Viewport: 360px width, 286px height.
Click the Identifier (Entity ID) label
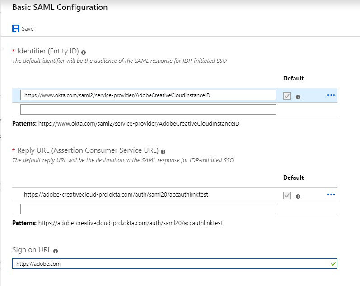tap(48, 51)
